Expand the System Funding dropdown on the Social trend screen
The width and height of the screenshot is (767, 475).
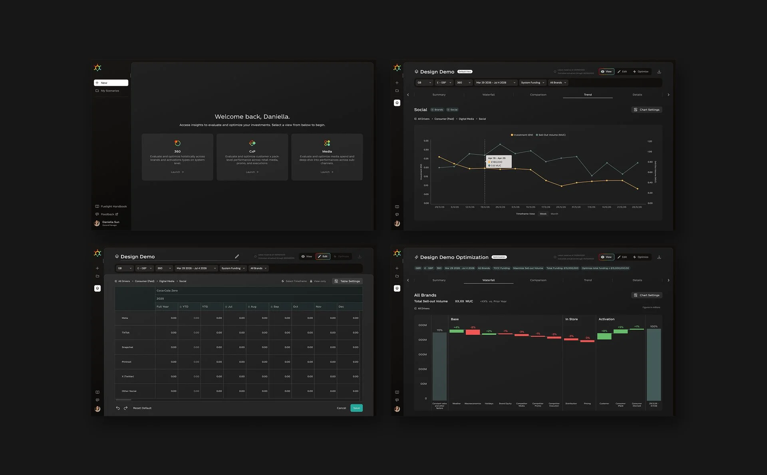pos(533,83)
